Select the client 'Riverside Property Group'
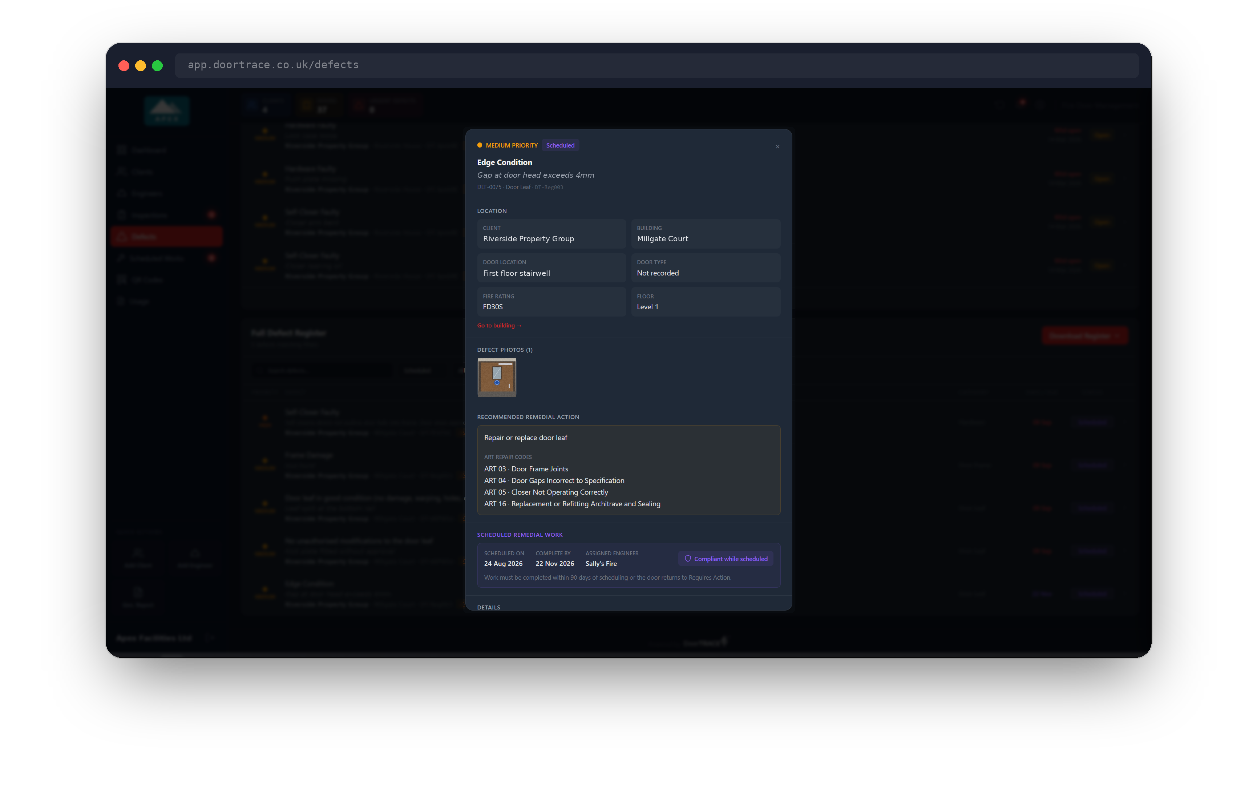Image resolution: width=1257 pixels, height=809 pixels. click(x=528, y=238)
